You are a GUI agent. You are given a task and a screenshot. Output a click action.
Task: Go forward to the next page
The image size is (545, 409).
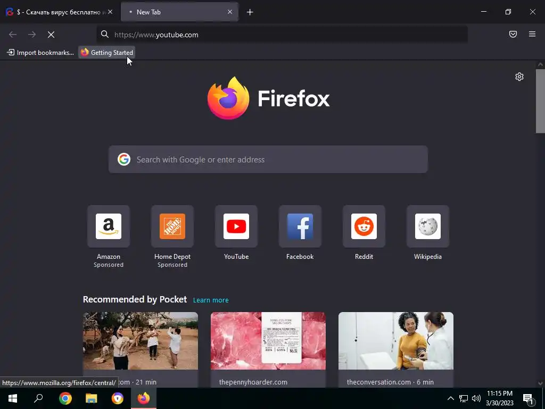32,35
